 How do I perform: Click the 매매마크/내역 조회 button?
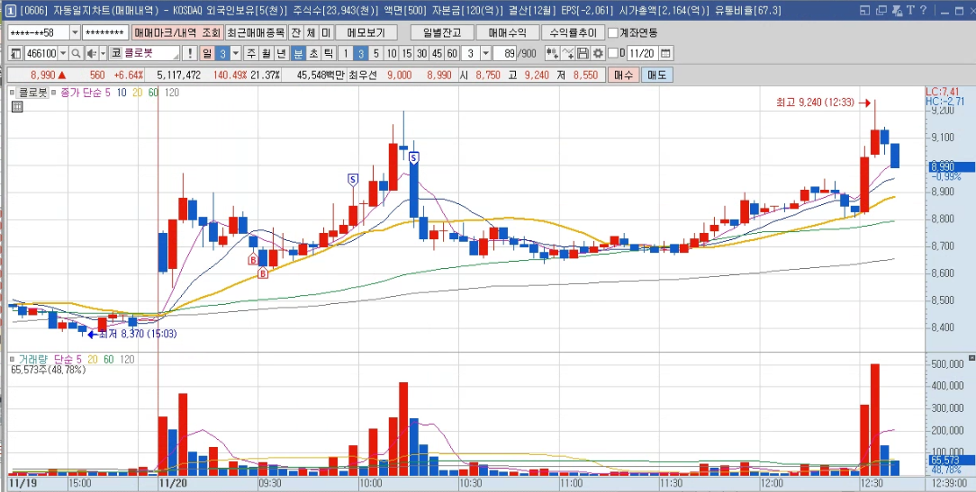[176, 33]
